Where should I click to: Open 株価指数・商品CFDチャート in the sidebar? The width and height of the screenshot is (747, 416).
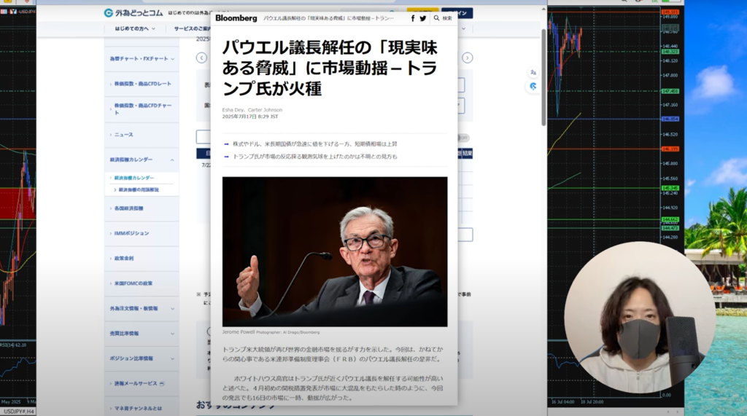tap(142, 109)
